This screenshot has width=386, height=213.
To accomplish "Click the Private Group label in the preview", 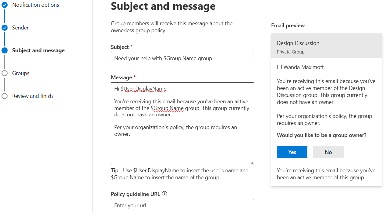I will pos(290,52).
